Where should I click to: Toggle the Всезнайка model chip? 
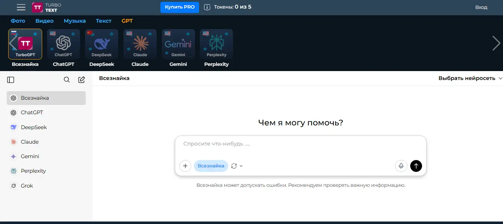click(211, 166)
